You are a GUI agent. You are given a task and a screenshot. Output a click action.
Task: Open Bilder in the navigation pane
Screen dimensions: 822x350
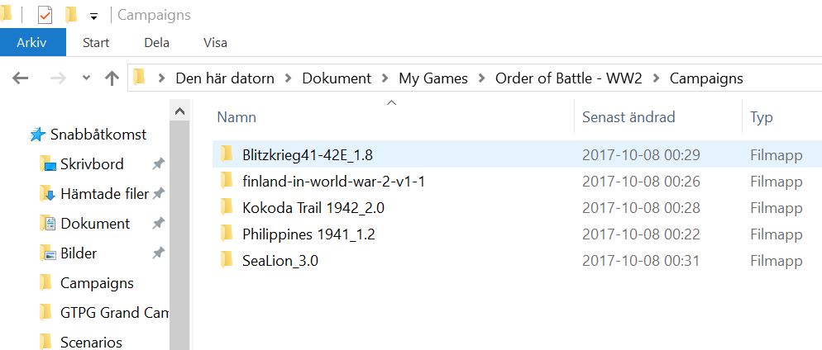click(79, 253)
